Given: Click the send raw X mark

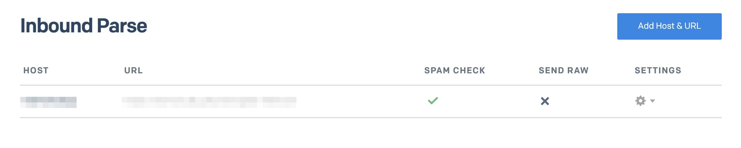Looking at the screenshot, I should pos(545,101).
